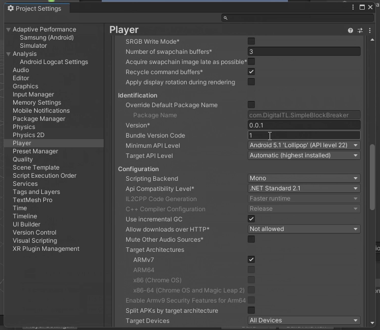Enable Override Default Package Name checkbox
The image size is (380, 330).
click(x=251, y=105)
